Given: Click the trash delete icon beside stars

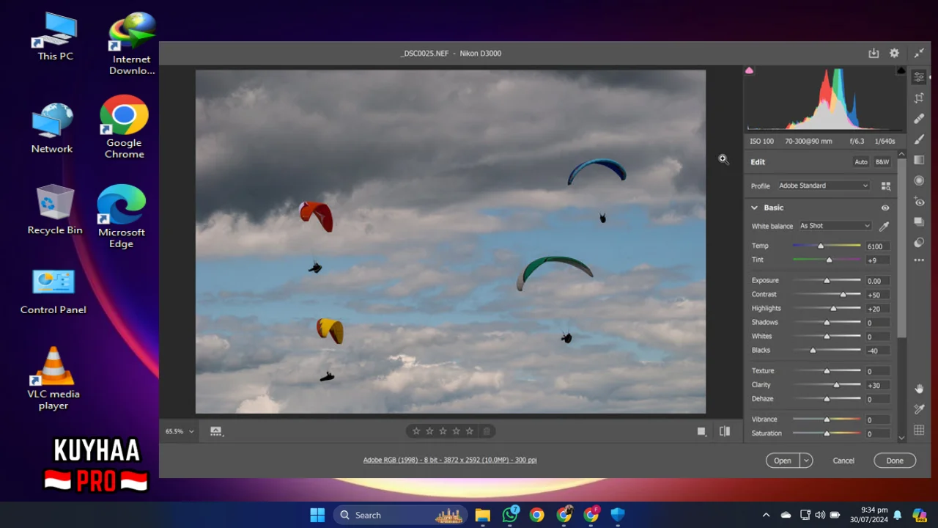Looking at the screenshot, I should coord(487,431).
